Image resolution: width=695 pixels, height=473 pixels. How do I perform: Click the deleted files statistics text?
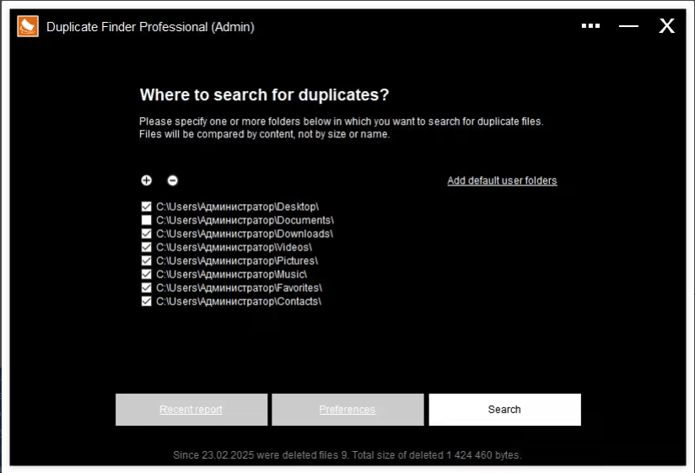(x=347, y=454)
